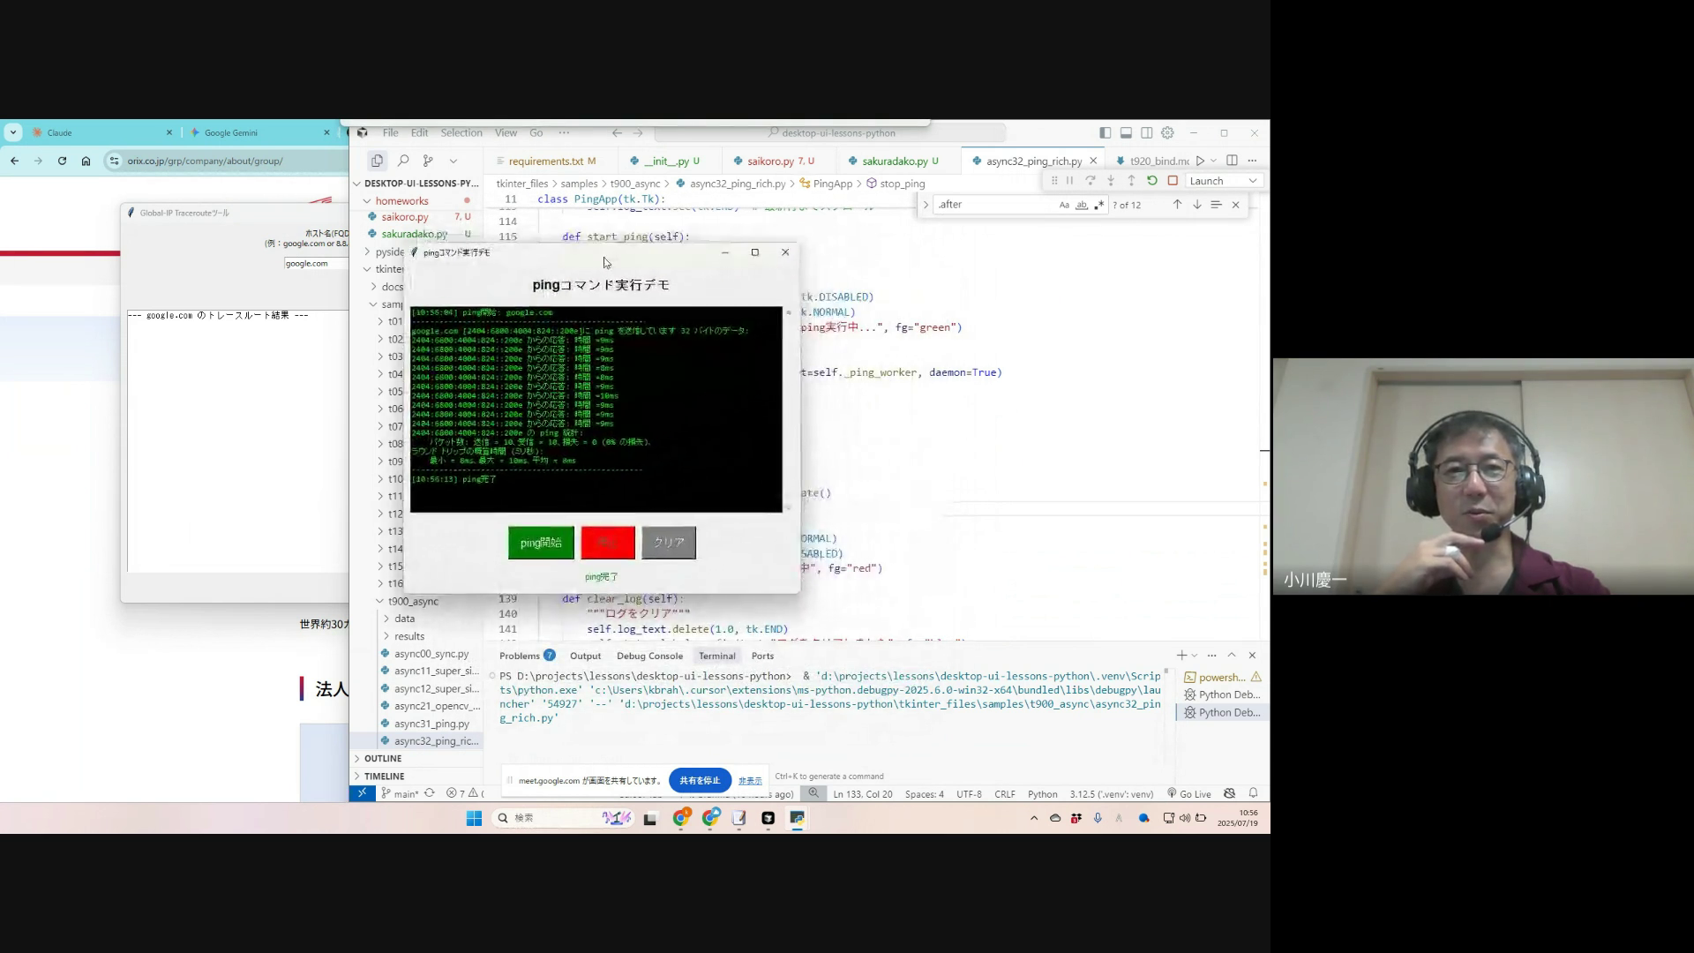Open the Selection menu
The width and height of the screenshot is (1694, 953).
click(x=461, y=133)
